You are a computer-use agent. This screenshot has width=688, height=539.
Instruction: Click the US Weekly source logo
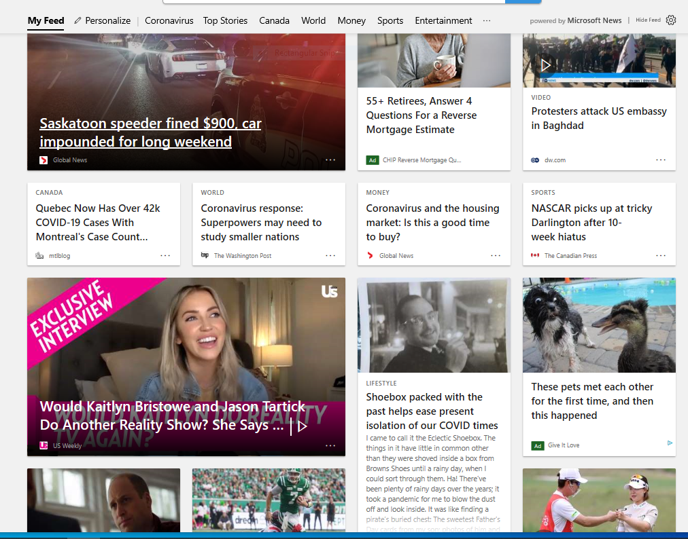click(x=44, y=446)
